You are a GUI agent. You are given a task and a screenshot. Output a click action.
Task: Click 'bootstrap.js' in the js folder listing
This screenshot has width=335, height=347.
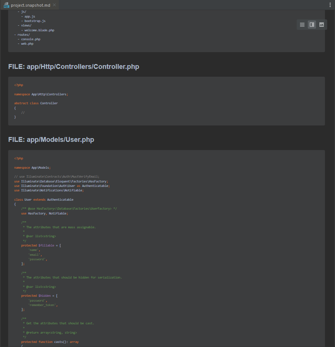click(x=35, y=20)
